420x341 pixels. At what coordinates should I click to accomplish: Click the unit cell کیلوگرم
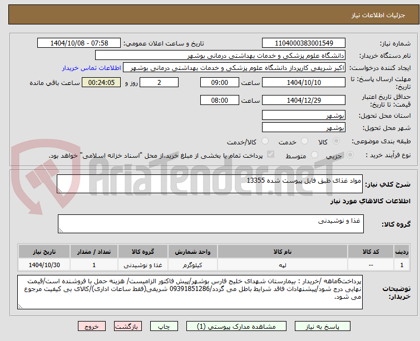(x=192, y=265)
